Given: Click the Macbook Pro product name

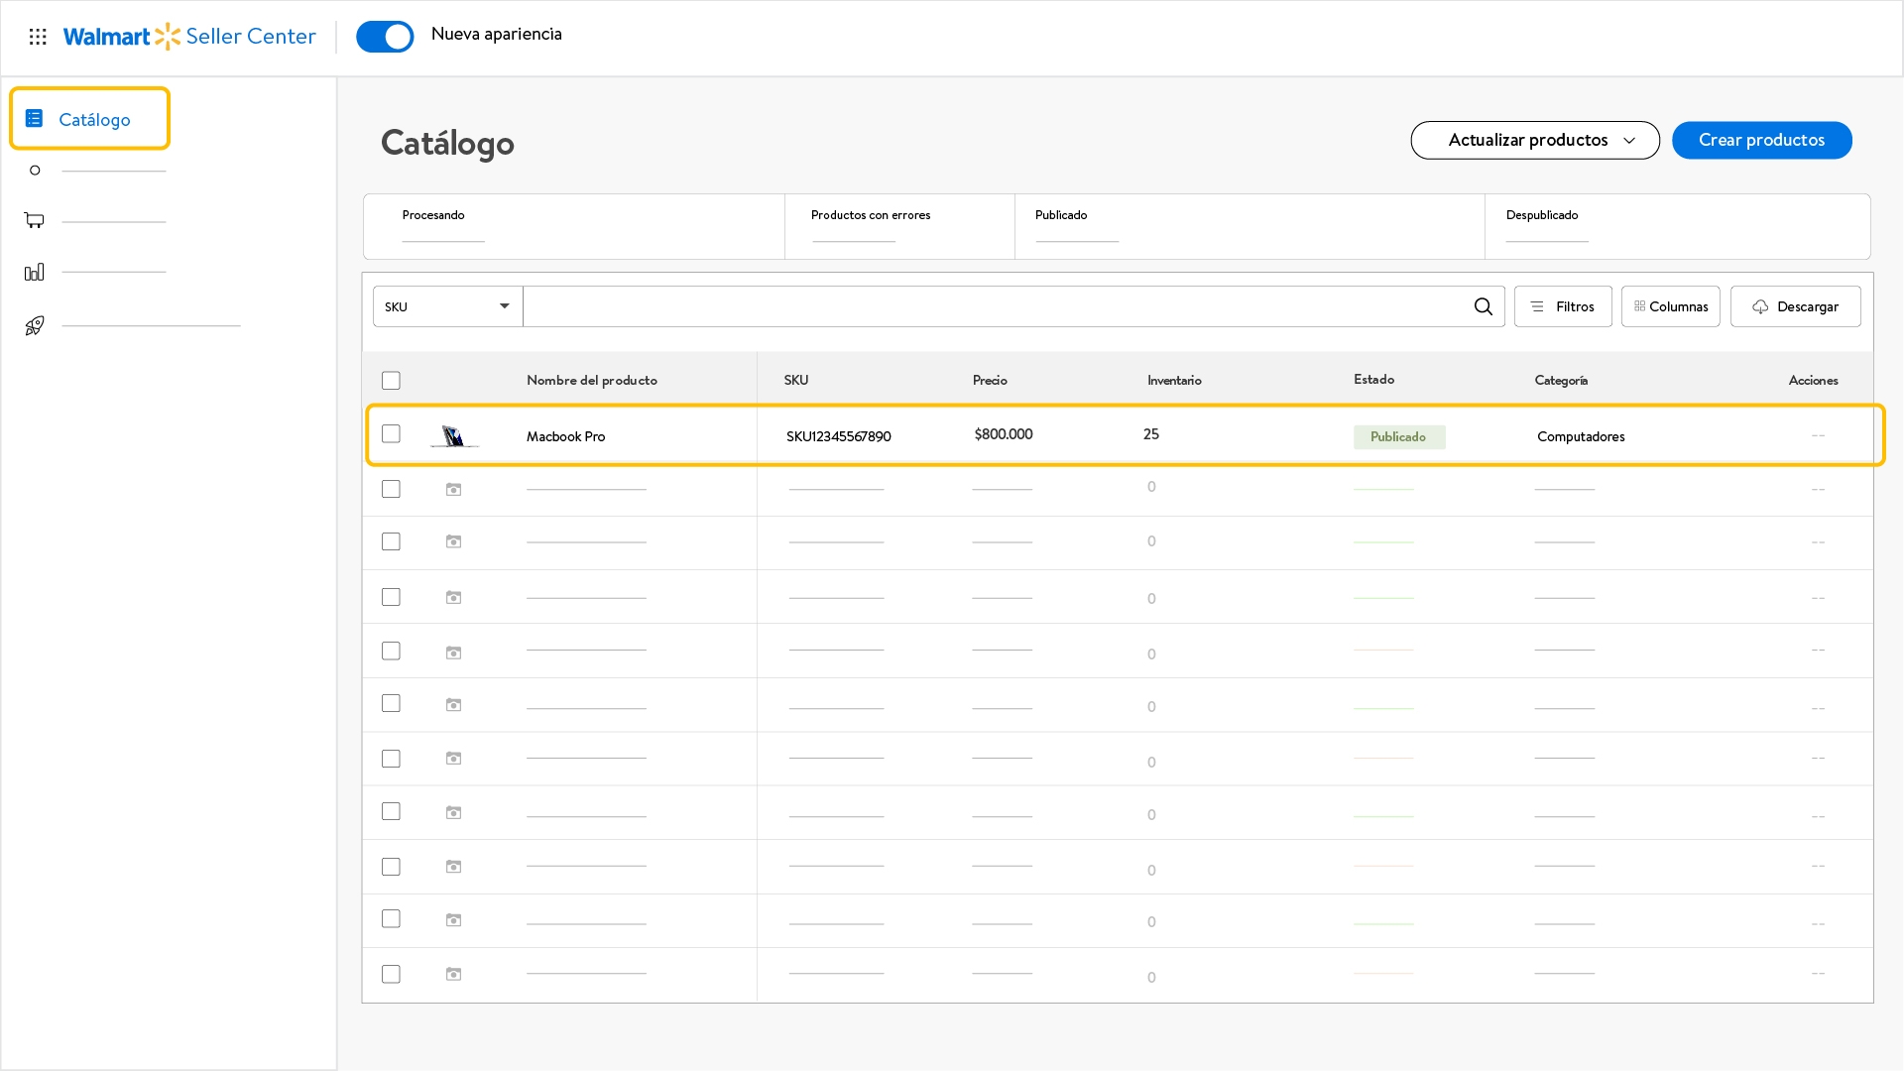Looking at the screenshot, I should (x=565, y=436).
